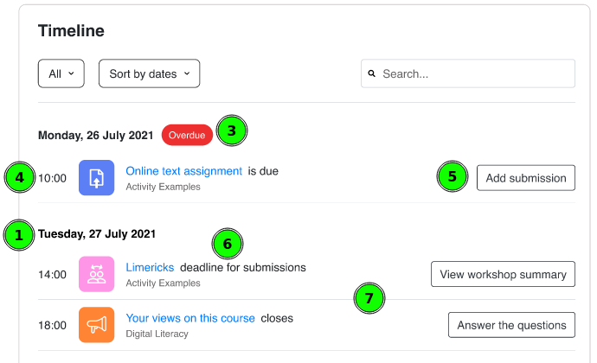Click the View workshop summary button
This screenshot has width=597, height=363.
click(503, 274)
